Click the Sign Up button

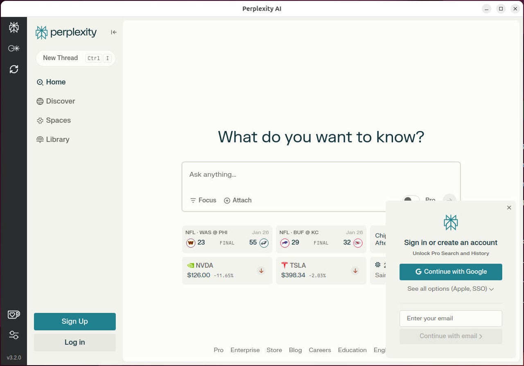pyautogui.click(x=75, y=321)
